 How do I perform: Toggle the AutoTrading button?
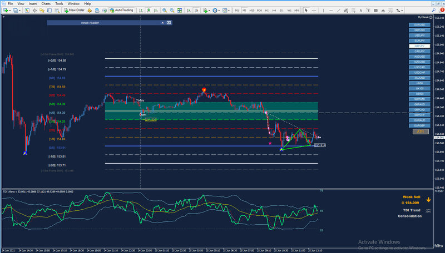point(121,10)
